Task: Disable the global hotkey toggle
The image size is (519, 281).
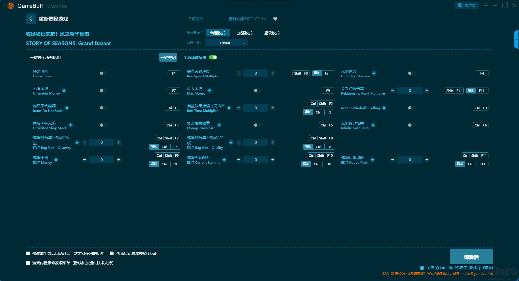Action: pos(213,57)
